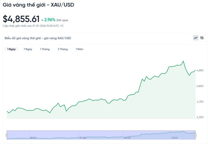Click the 4,700 y-axis price label
208x144 pixels.
[x=201, y=117]
